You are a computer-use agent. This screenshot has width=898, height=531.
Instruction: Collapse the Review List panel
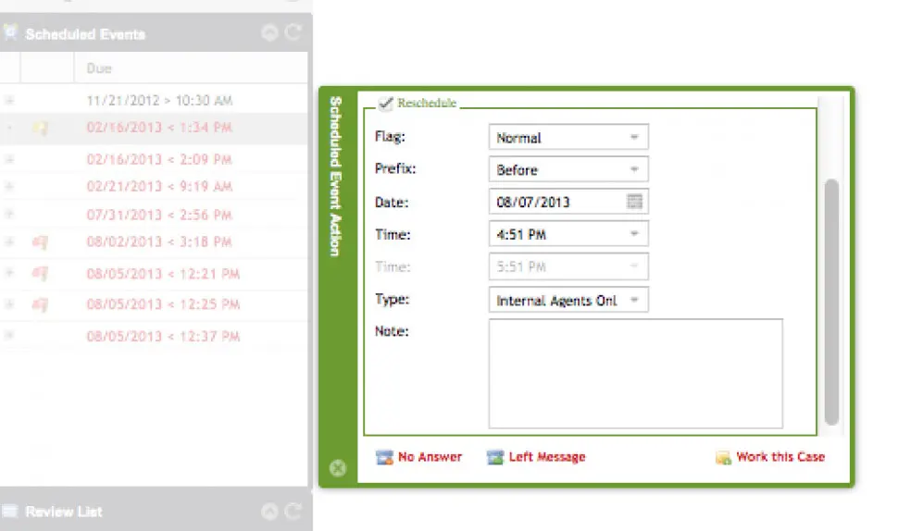coord(269,511)
